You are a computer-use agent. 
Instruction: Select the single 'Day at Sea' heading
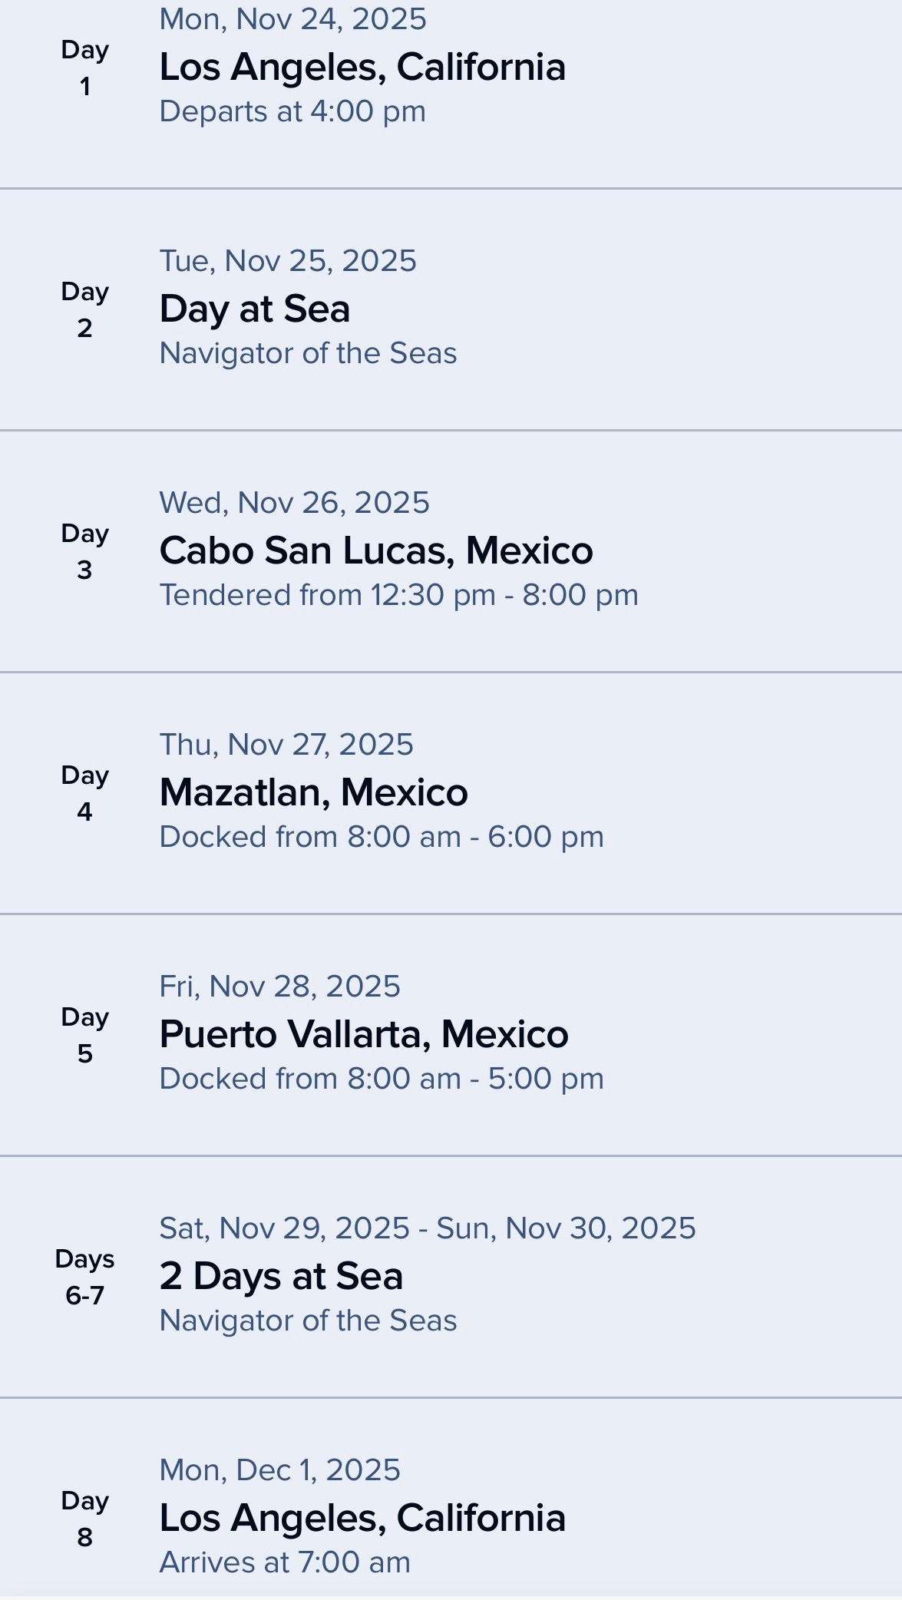[x=254, y=309]
